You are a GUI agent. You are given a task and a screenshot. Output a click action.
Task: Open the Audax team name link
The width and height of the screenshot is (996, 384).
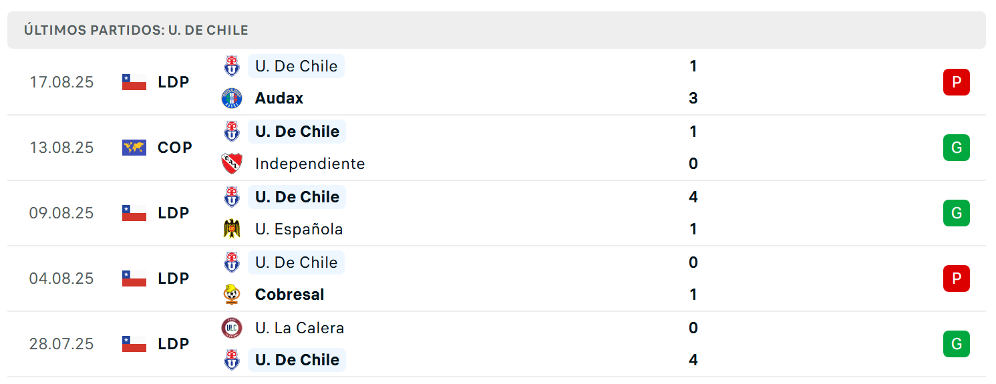pyautogui.click(x=279, y=98)
